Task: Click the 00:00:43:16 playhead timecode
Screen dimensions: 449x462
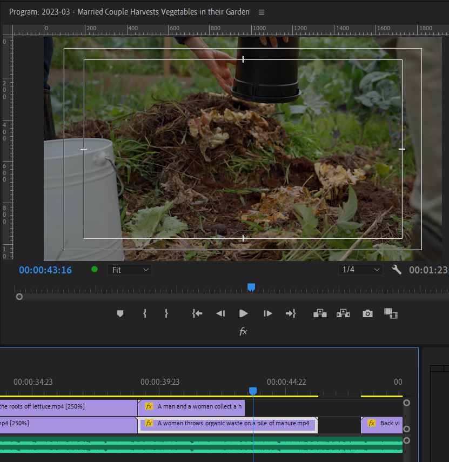Action: [45, 270]
